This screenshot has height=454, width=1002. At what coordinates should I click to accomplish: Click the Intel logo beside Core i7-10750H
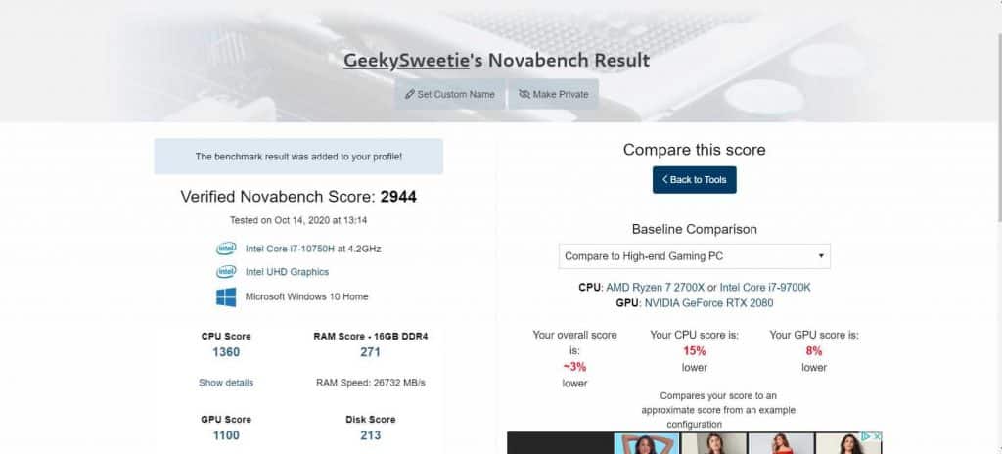pyautogui.click(x=226, y=249)
